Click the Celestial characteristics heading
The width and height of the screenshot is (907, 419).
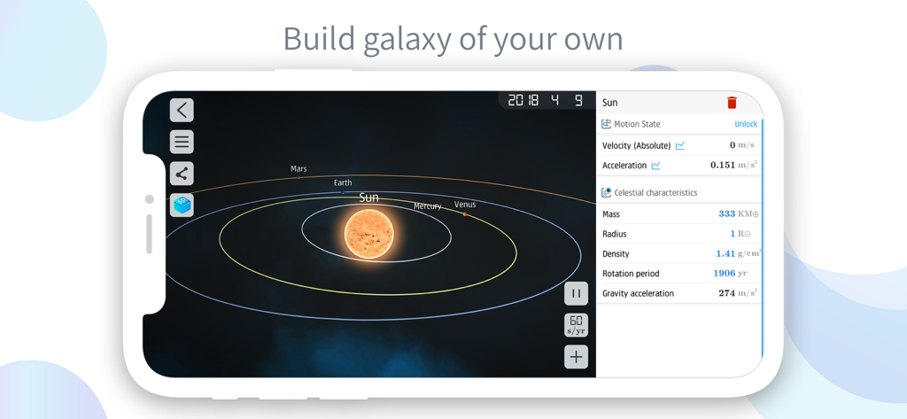point(655,193)
